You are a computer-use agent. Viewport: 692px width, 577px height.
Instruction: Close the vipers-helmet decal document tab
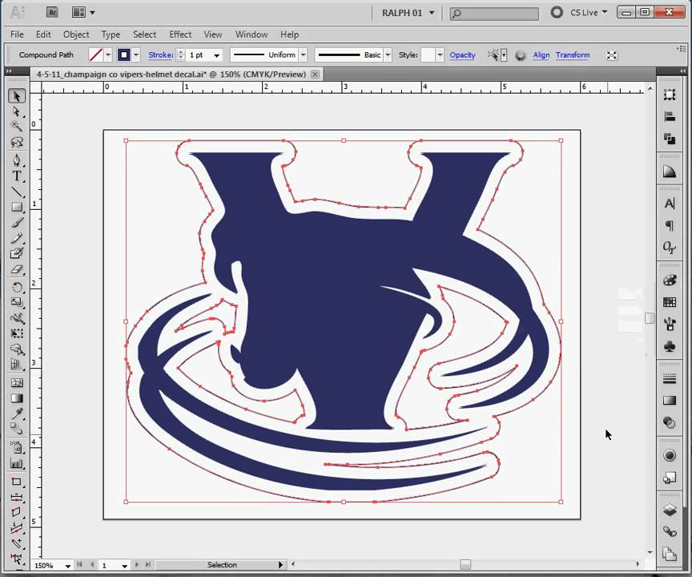(x=315, y=75)
